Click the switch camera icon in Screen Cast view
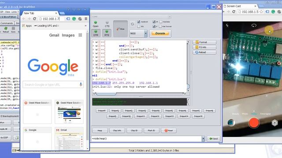 click(x=254, y=25)
